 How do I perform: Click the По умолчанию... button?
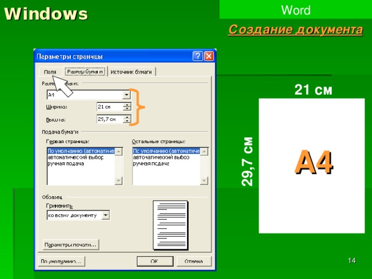click(x=61, y=261)
